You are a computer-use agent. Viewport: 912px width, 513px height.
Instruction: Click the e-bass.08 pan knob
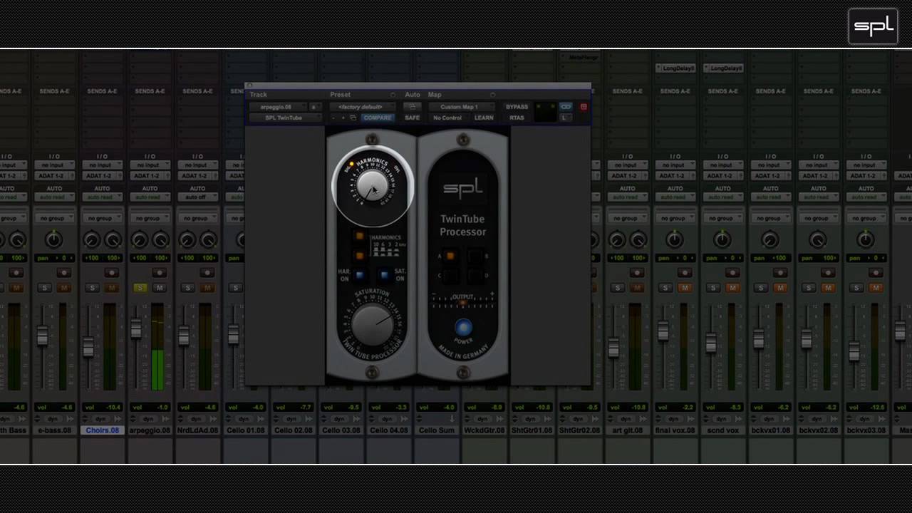coord(54,240)
